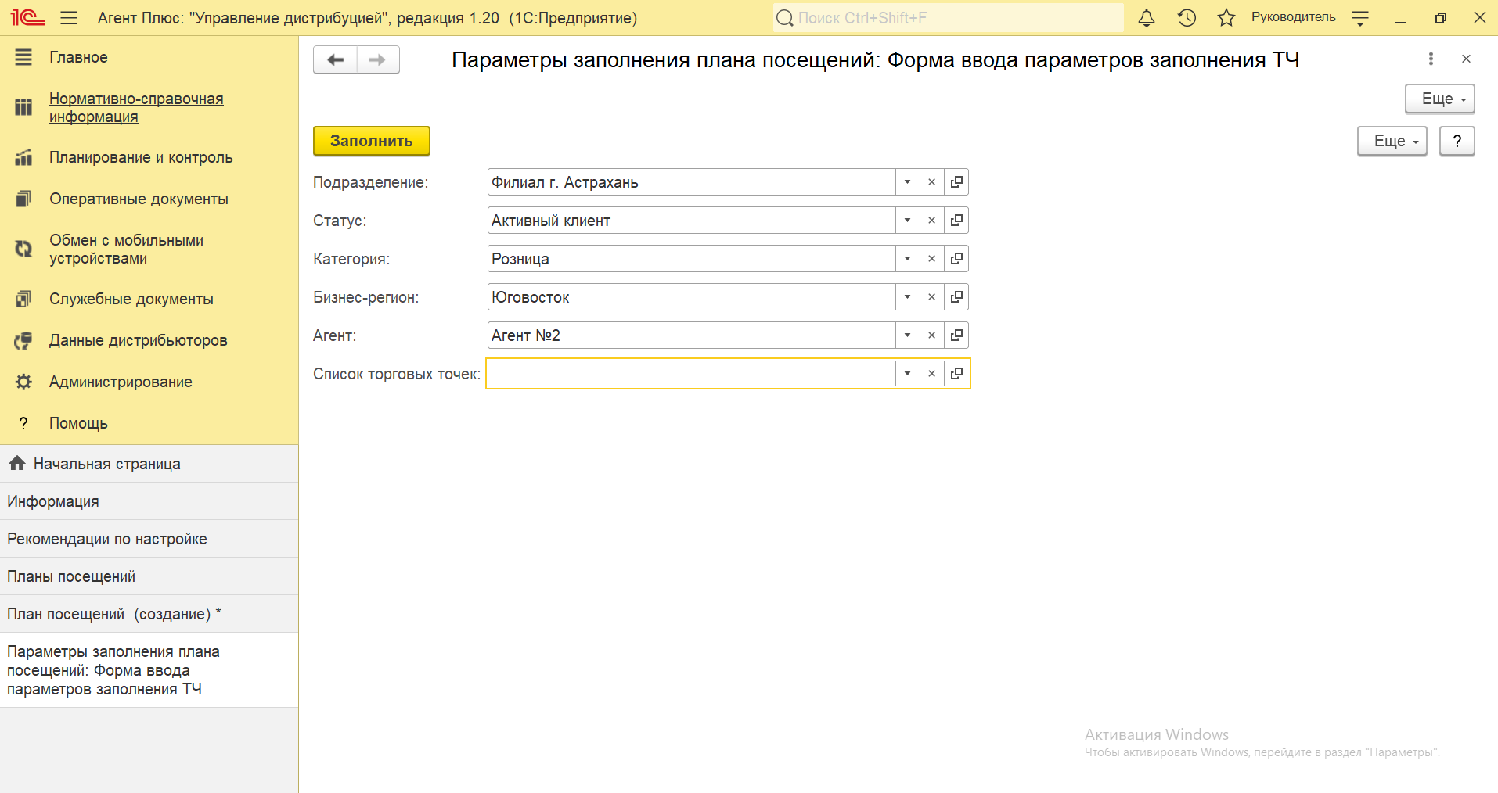The height and width of the screenshot is (793, 1498).
Task: Switch to Рекомендации по настройке tab
Action: 149,539
